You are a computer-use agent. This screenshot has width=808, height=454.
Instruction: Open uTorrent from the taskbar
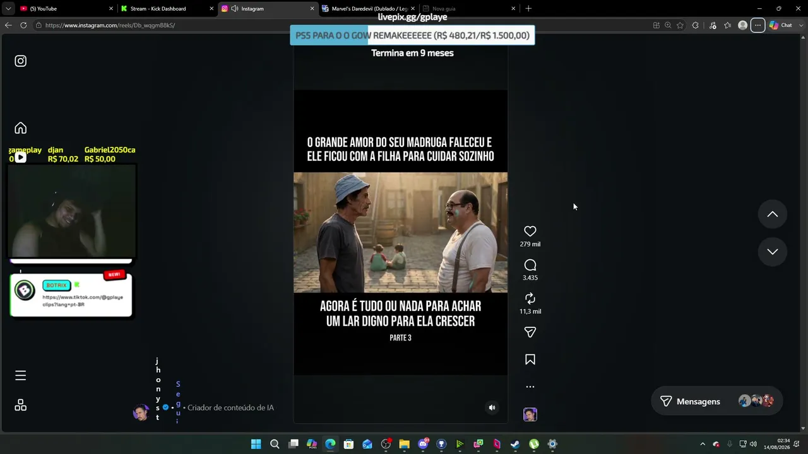(x=534, y=444)
